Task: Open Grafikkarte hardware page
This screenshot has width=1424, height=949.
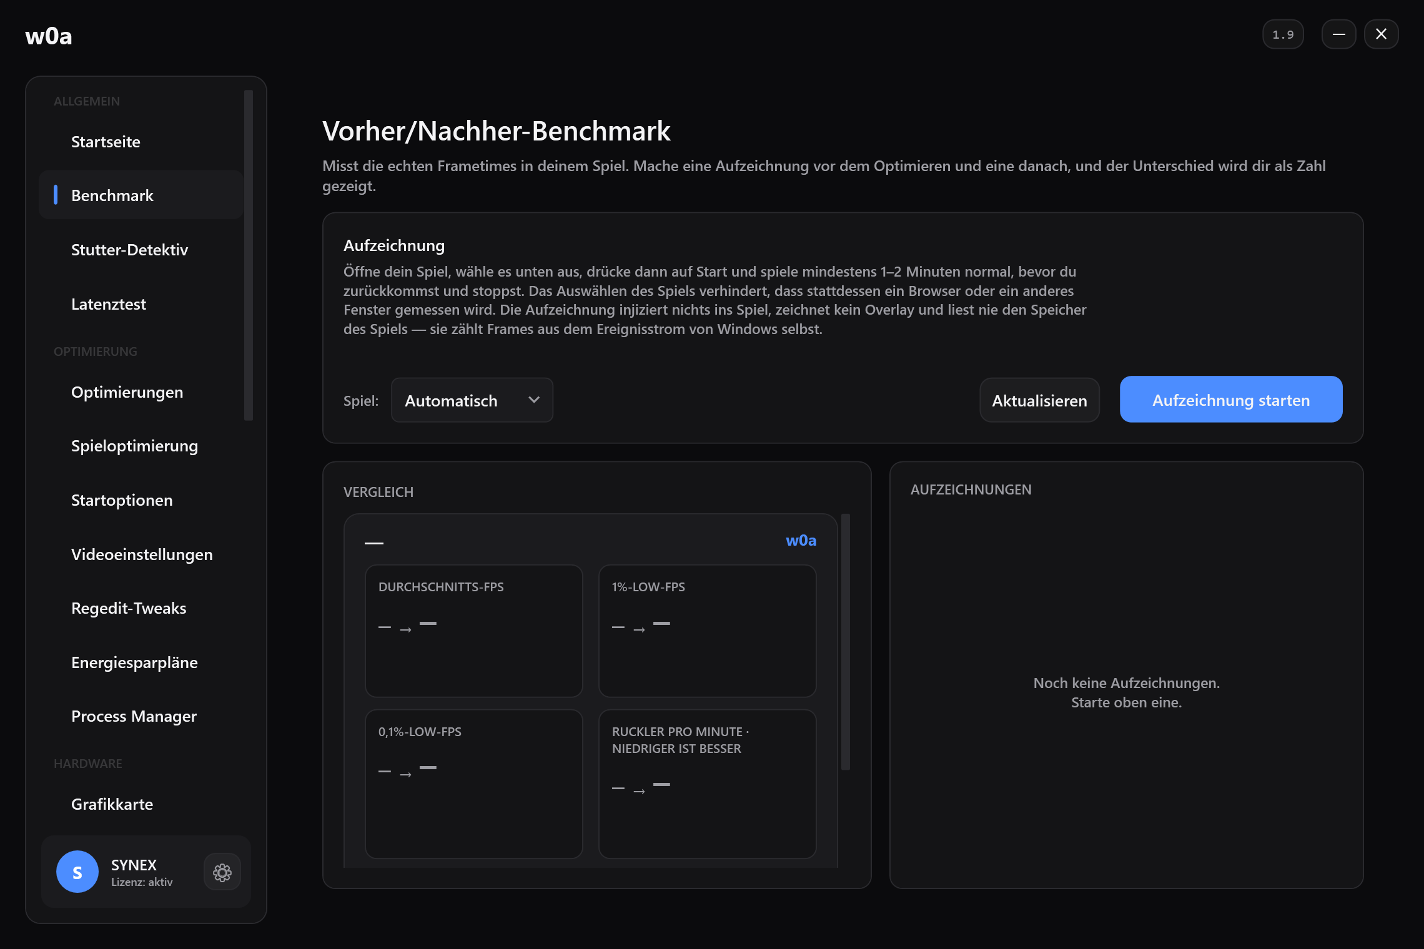Action: (x=141, y=804)
